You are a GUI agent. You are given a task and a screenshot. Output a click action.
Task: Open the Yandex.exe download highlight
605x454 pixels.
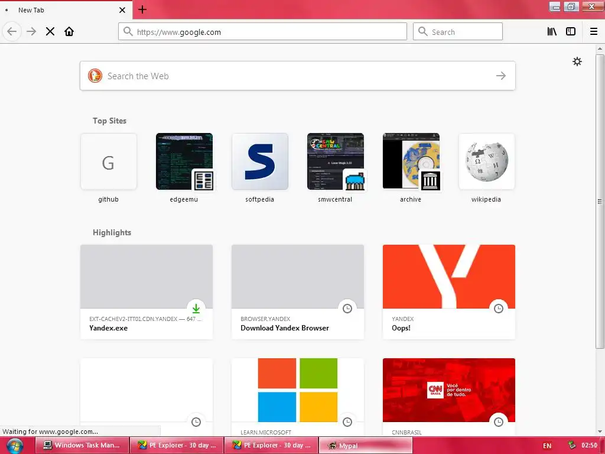[x=147, y=292]
